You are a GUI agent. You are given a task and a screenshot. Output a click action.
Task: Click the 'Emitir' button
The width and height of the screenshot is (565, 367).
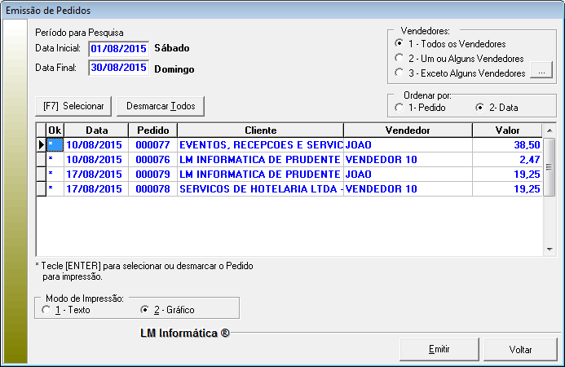[x=439, y=348]
